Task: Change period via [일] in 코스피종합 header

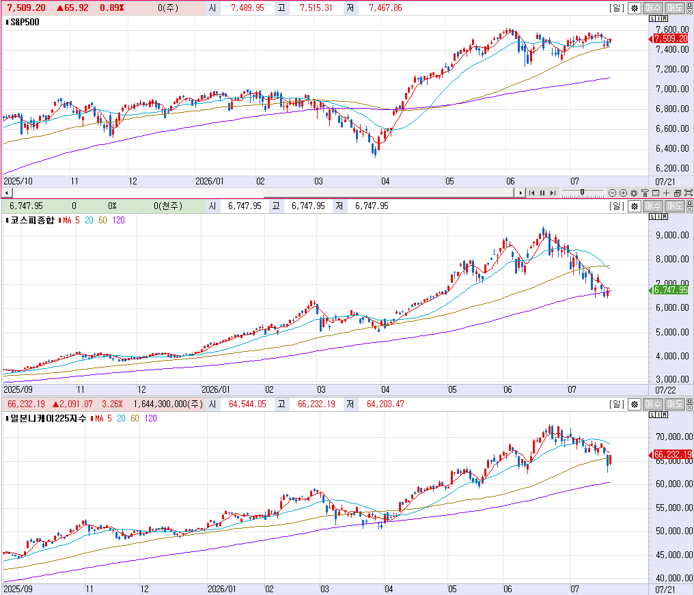Action: [617, 206]
